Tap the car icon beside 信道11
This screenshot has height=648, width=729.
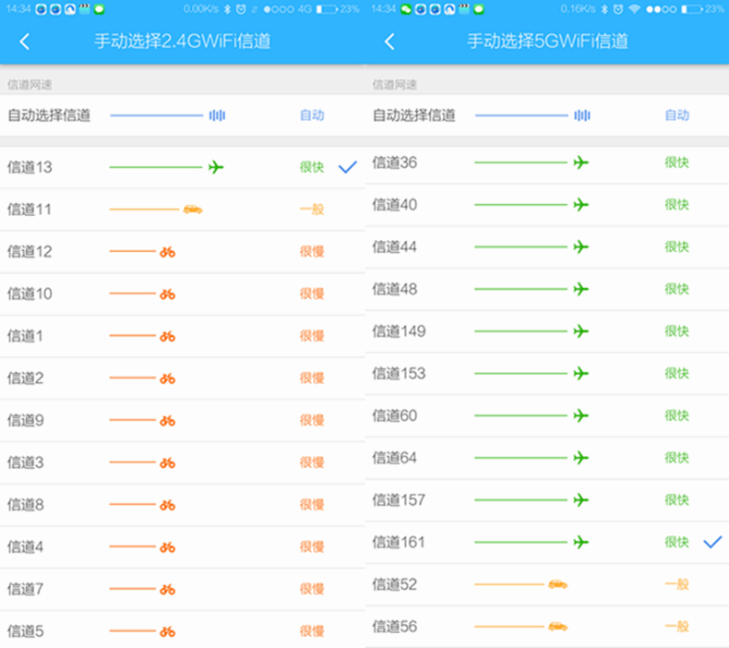(192, 210)
